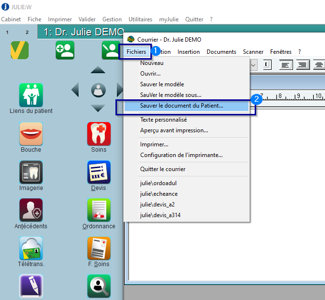Screen dimensions: 325x300
Task: Open the Cabinet menu in JULIE:W
Action: click(x=11, y=19)
